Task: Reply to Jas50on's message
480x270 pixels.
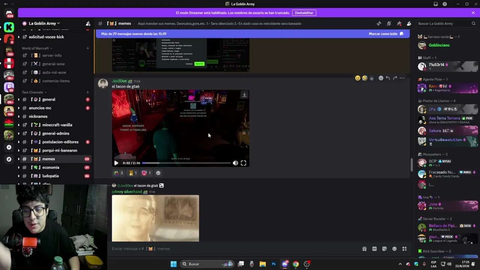Action: (388, 78)
